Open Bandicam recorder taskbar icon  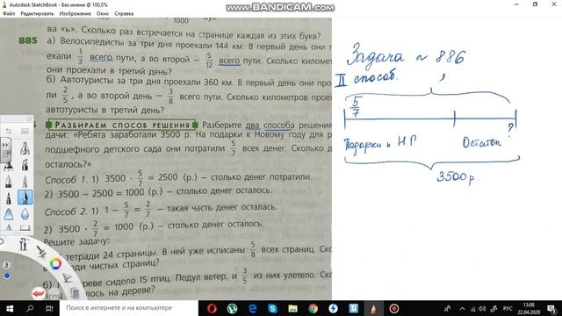[394, 308]
